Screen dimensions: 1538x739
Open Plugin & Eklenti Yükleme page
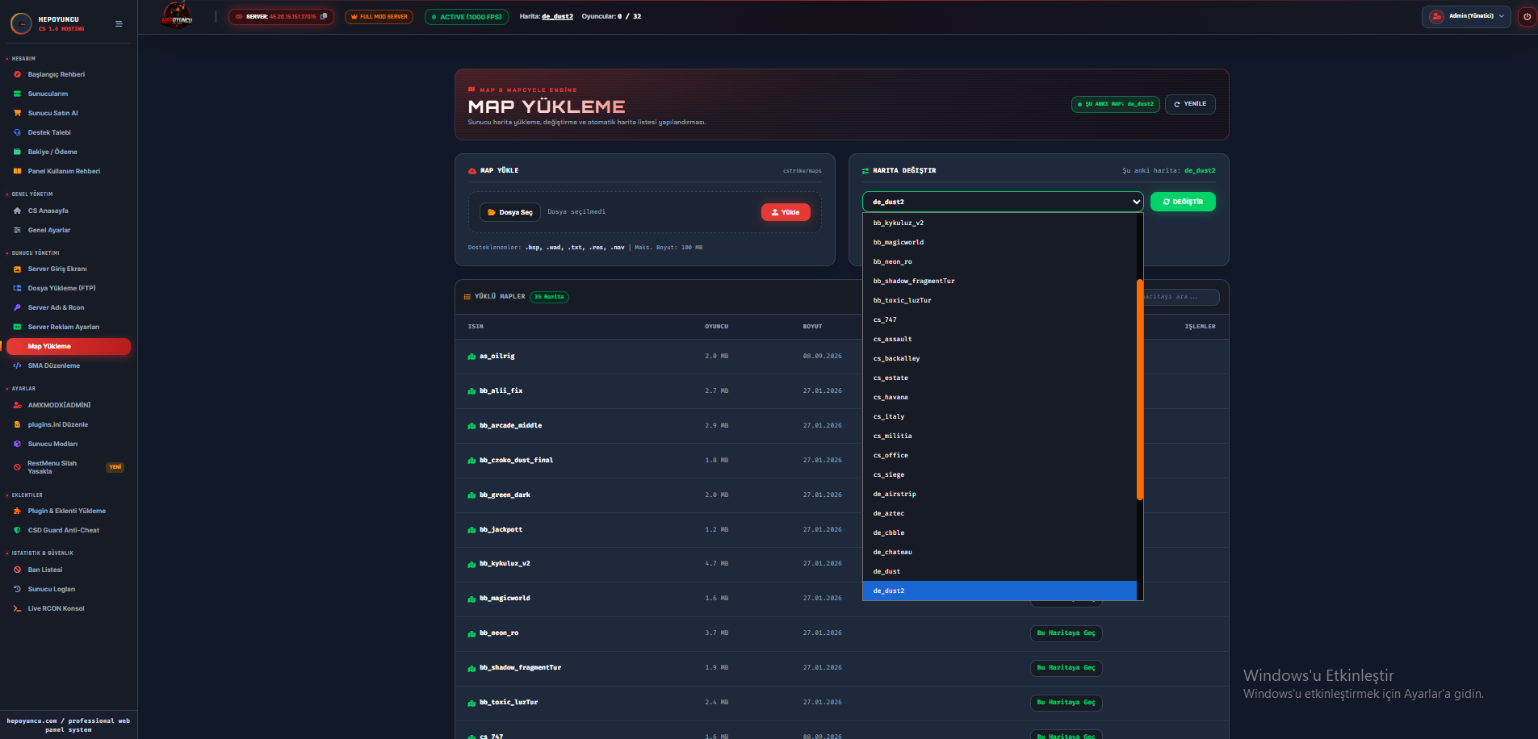point(66,511)
